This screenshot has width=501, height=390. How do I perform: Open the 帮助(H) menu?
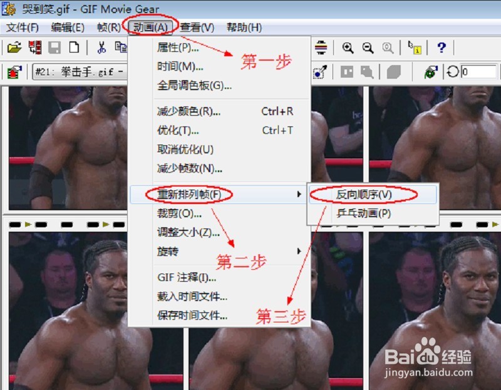point(244,28)
